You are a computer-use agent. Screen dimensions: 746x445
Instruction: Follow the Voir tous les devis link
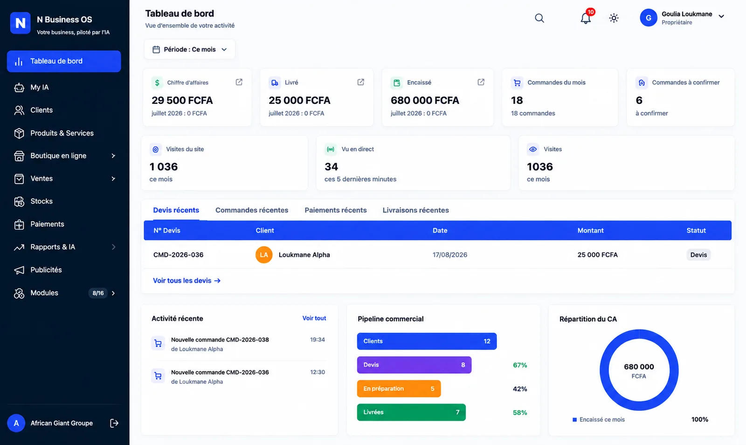(x=187, y=281)
